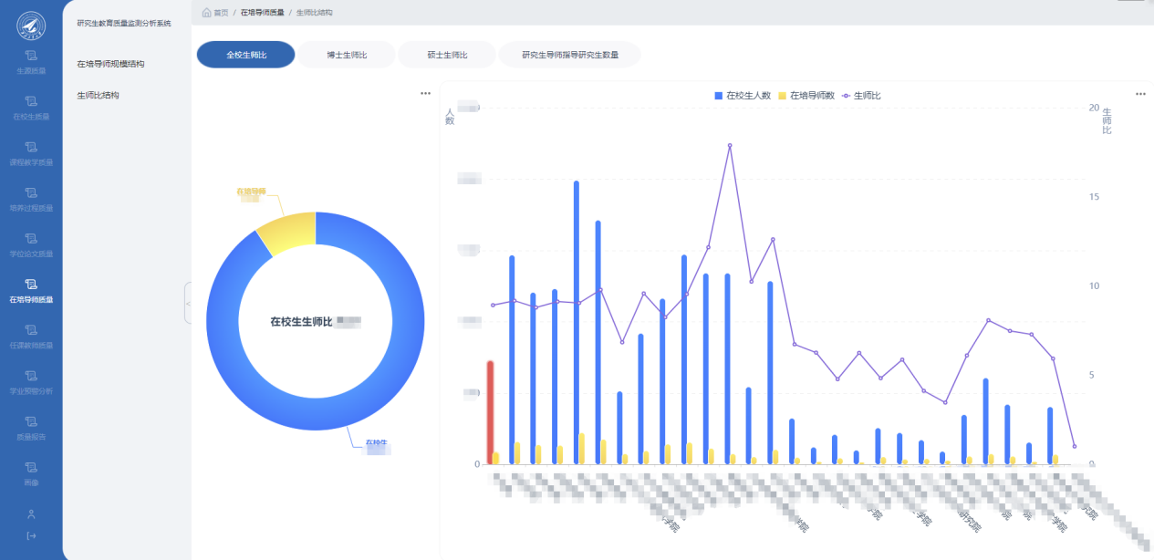Image resolution: width=1154 pixels, height=560 pixels.
Task: Open the bar chart's three-dot menu
Action: (1139, 93)
